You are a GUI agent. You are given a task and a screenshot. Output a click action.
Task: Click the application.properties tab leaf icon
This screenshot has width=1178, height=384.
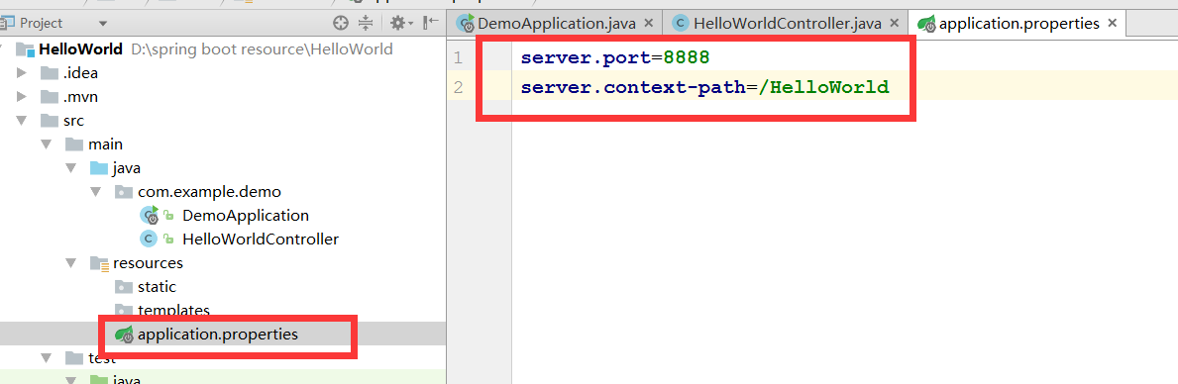[x=926, y=23]
